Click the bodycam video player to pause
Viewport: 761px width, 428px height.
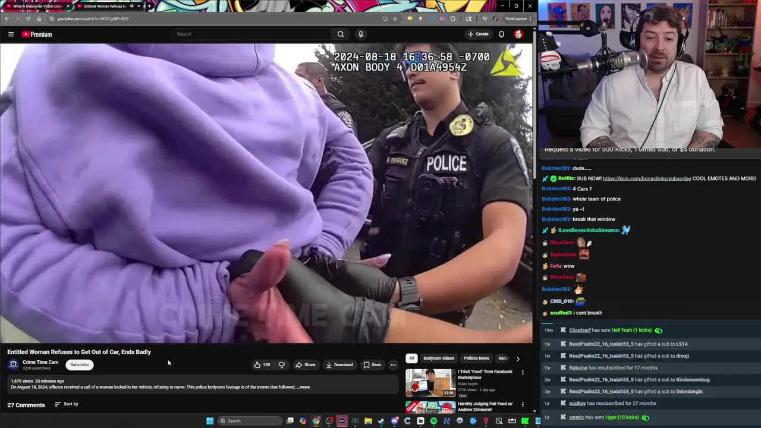[266, 193]
